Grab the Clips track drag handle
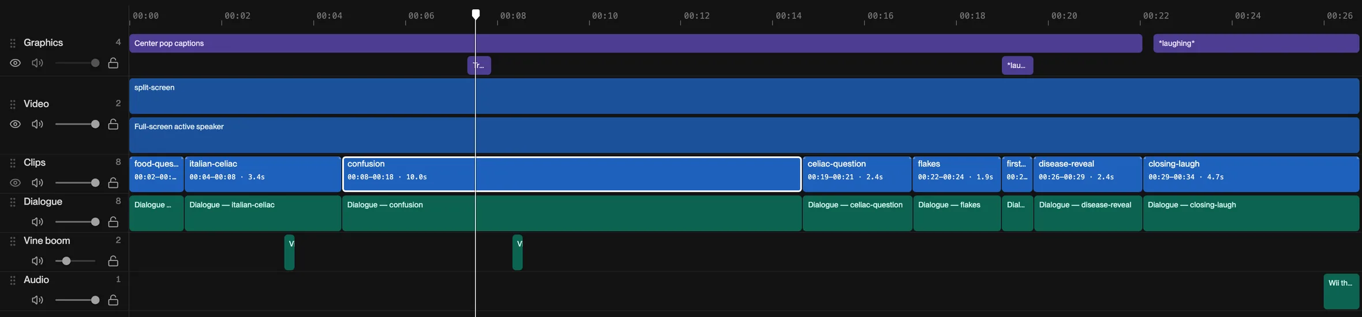 pos(13,163)
